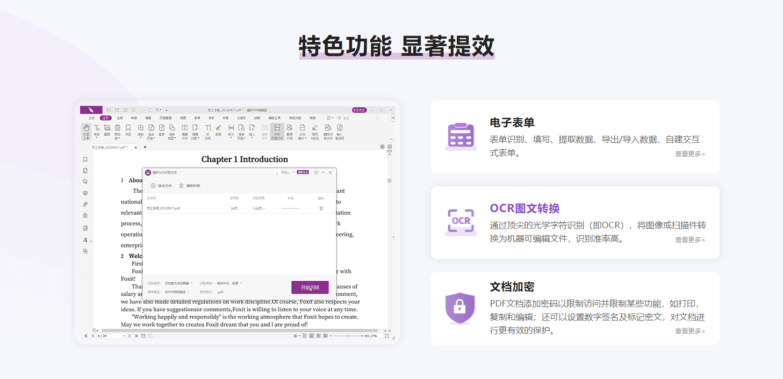Click the 添加文件 icon in the OCR dialog
This screenshot has width=783, height=379.
click(x=153, y=185)
